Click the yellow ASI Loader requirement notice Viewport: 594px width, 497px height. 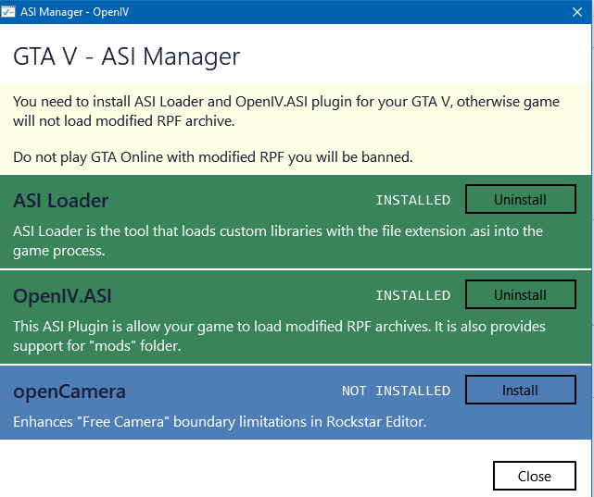(x=285, y=110)
